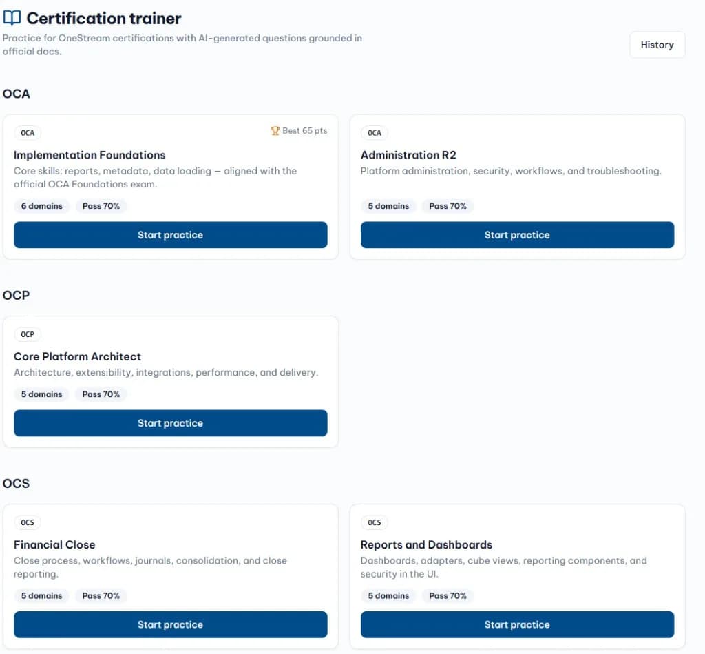Screen dimensions: 705x654
Task: Click the description 'Platform administration, security, workflows'
Action: pos(511,171)
